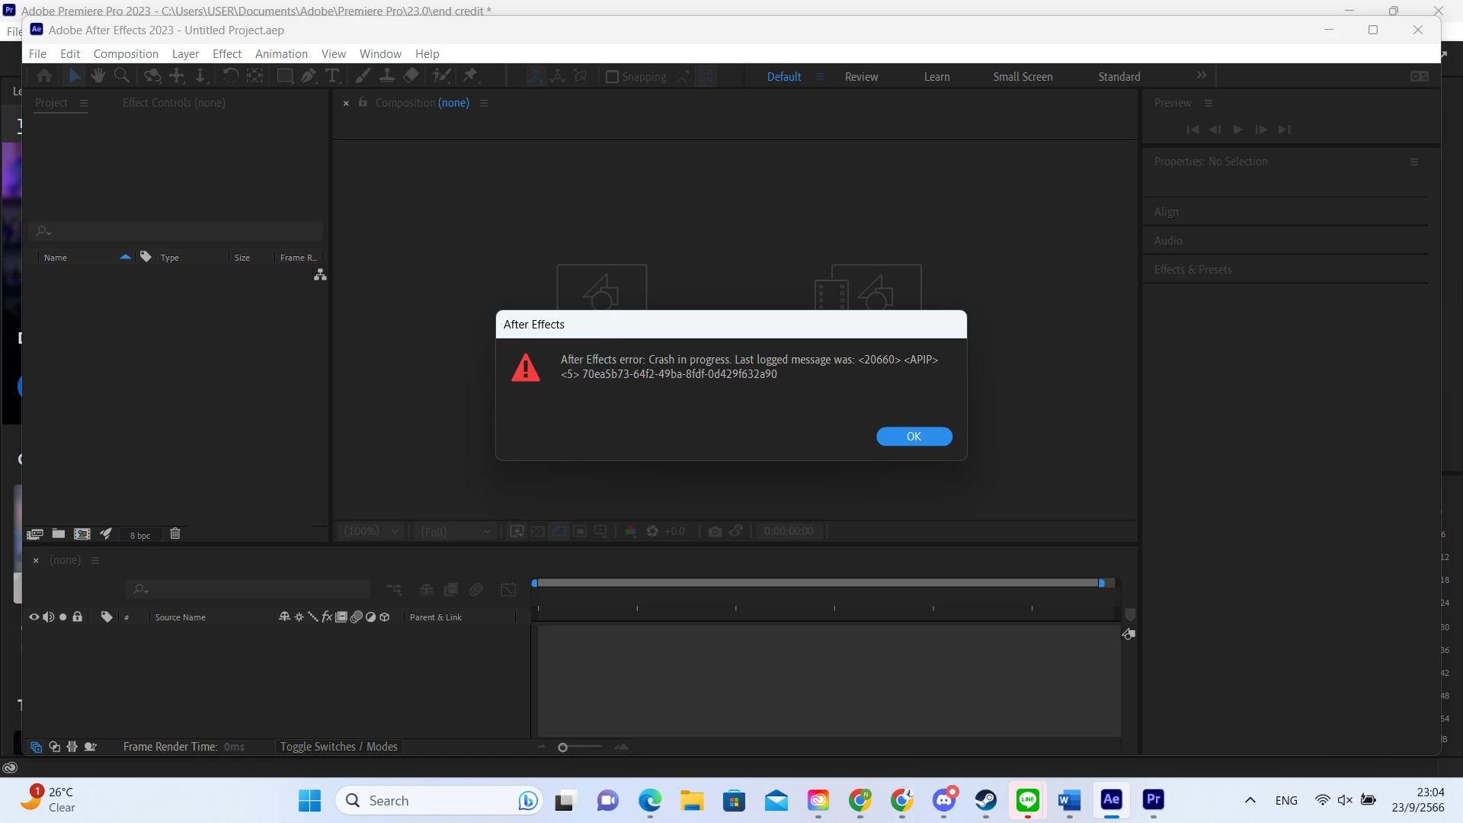The width and height of the screenshot is (1463, 823).
Task: Adjust the timeline zoom slider
Action: (563, 748)
